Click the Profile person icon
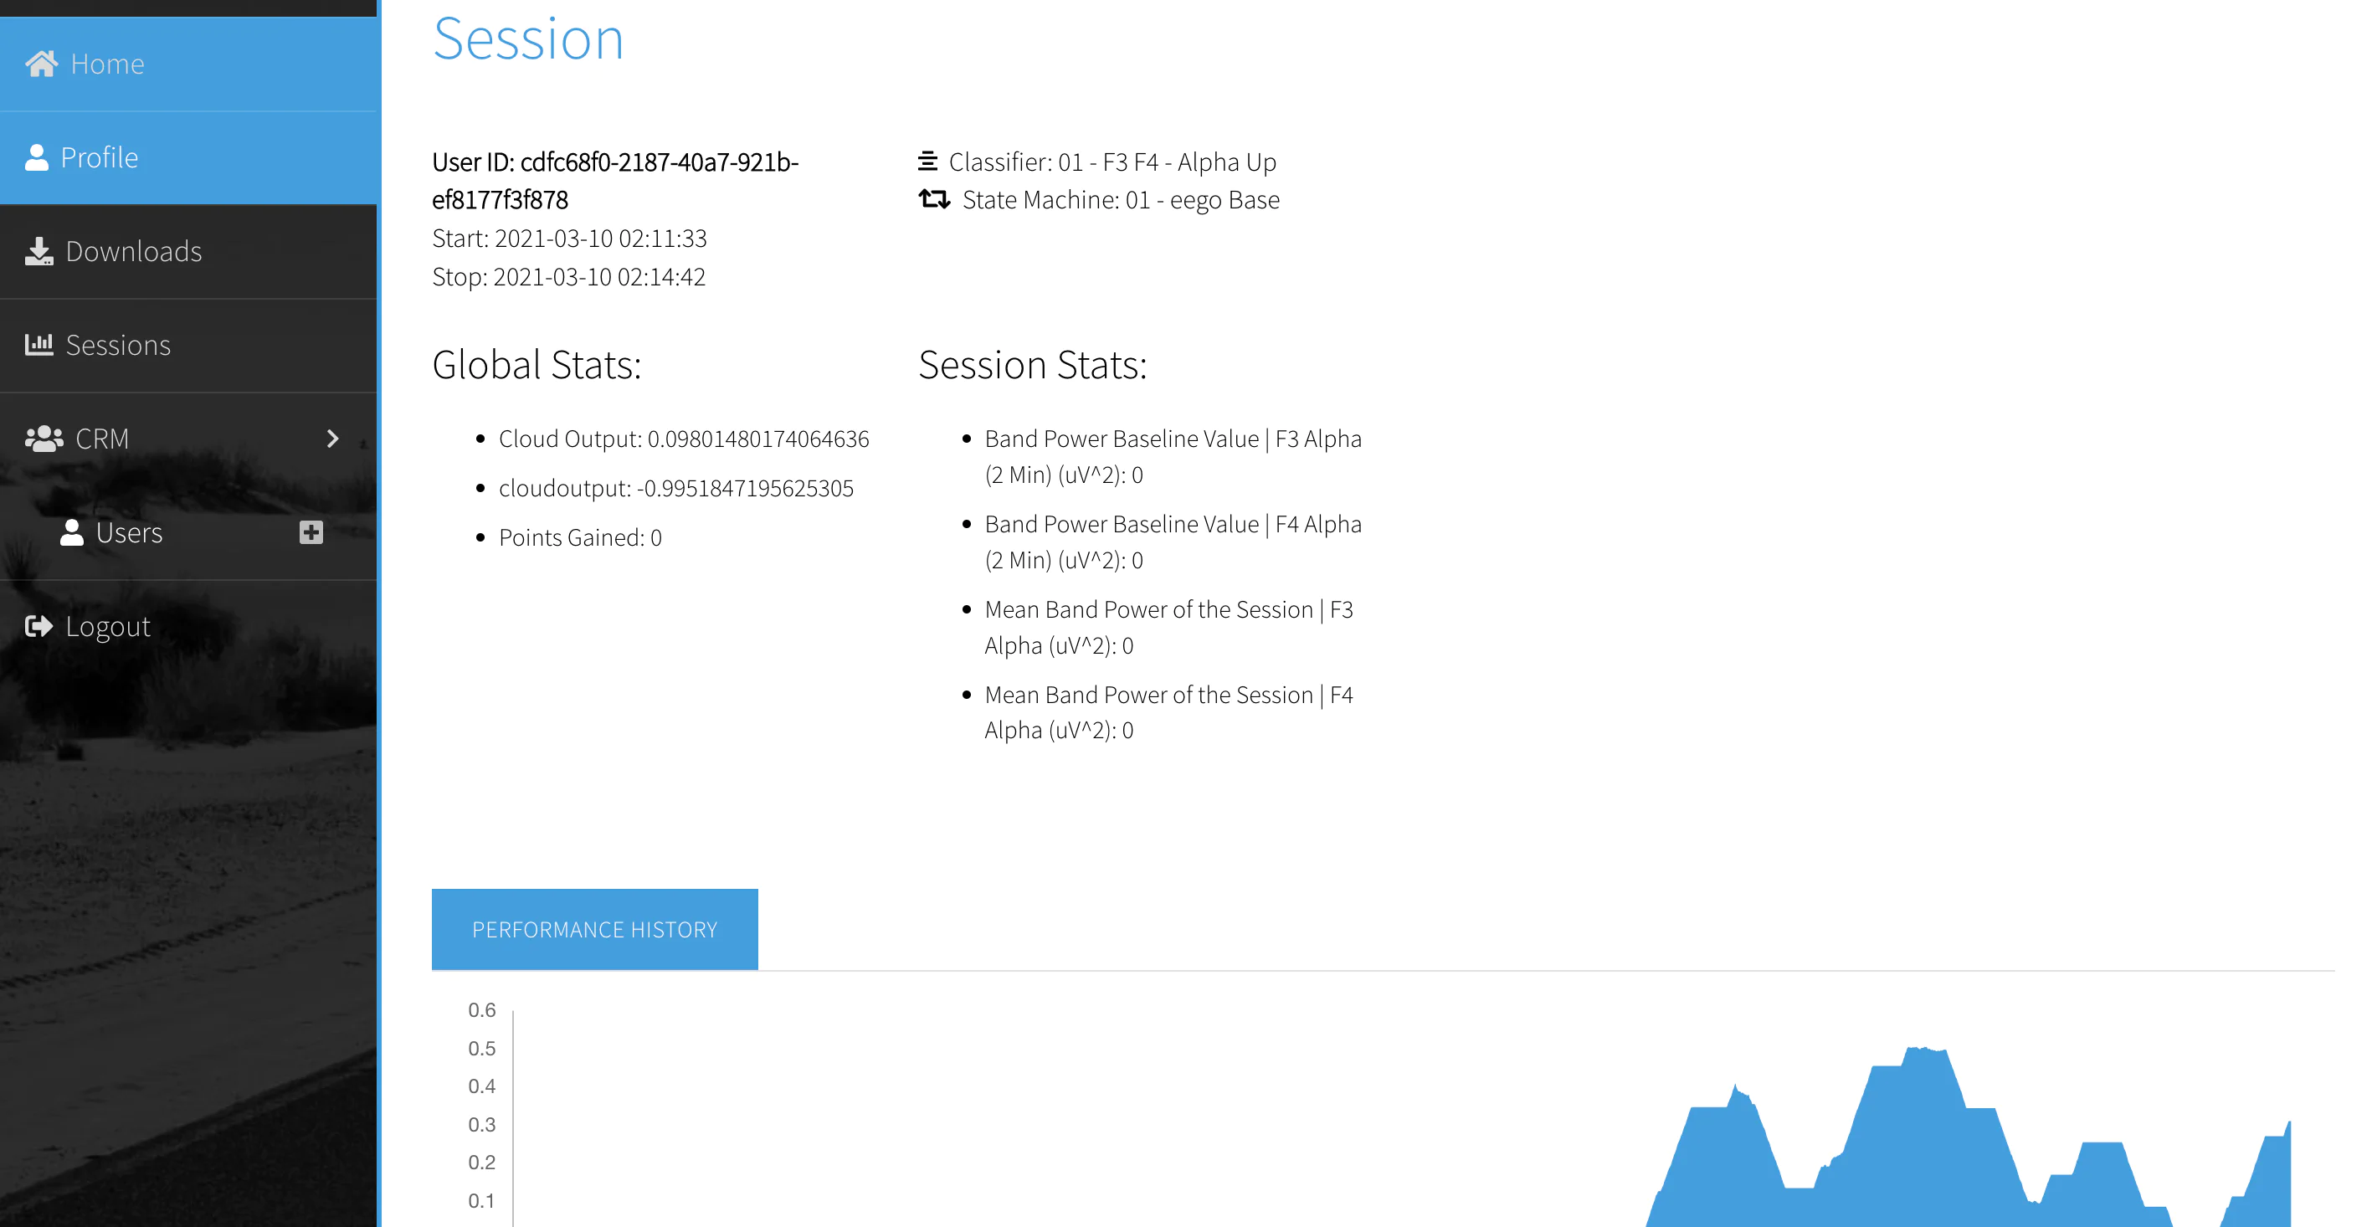Screen dimensions: 2372x1227 click(36, 157)
